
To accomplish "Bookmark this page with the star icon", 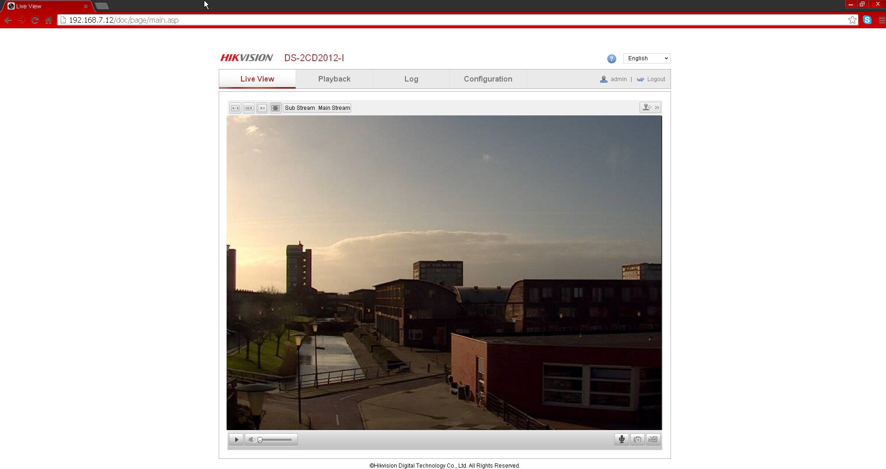I will tap(852, 20).
